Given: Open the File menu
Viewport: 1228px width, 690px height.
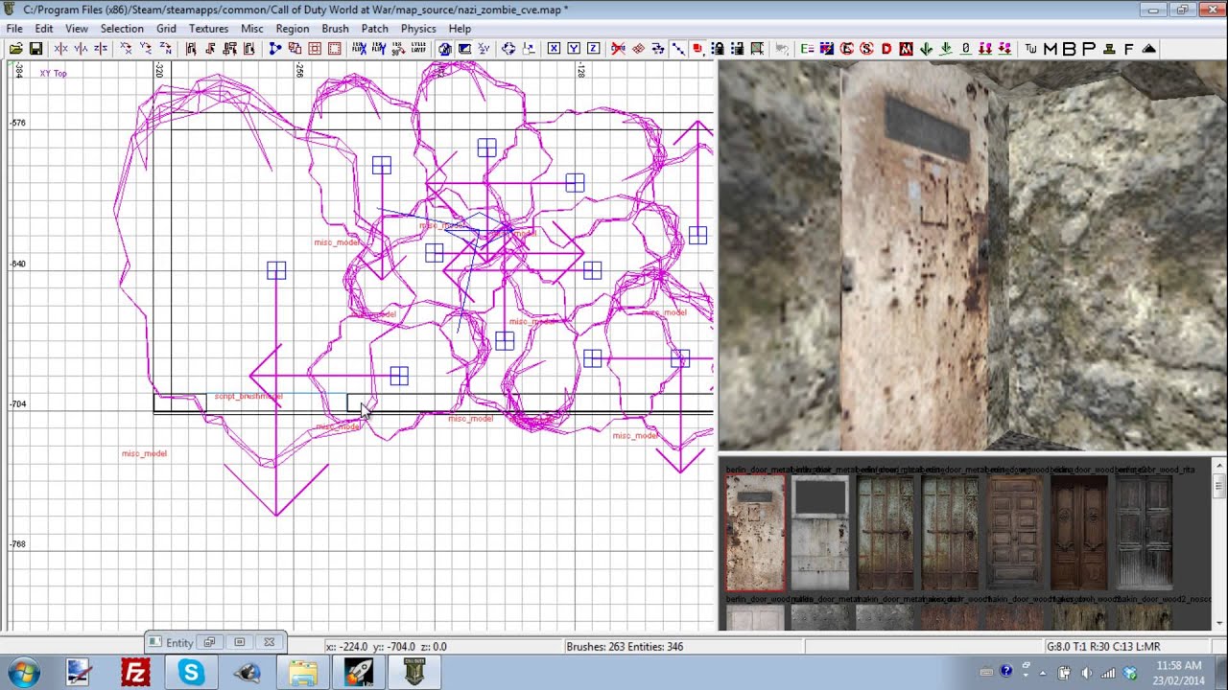Looking at the screenshot, I should (x=14, y=29).
